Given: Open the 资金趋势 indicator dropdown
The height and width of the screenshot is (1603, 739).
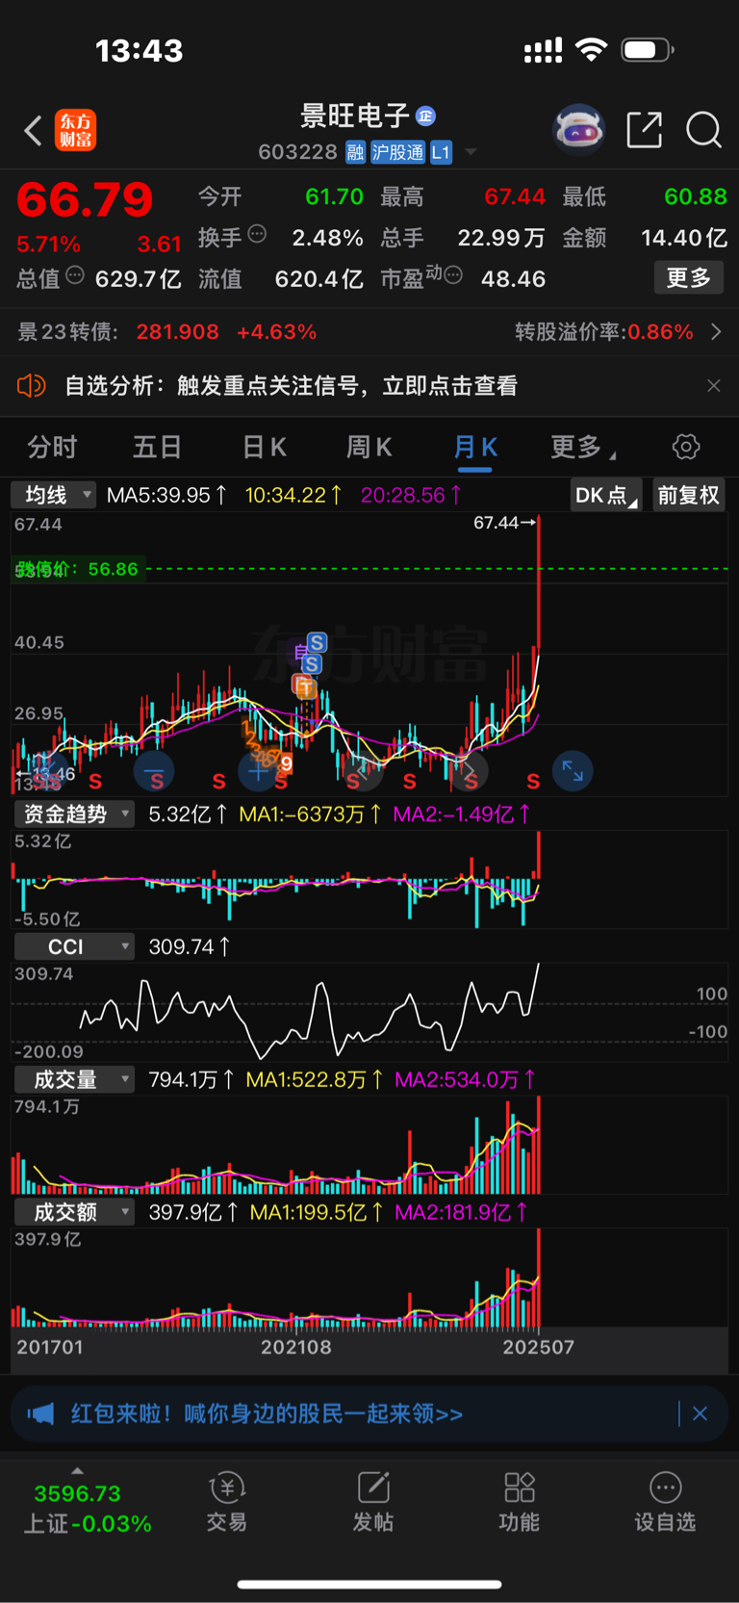Looking at the screenshot, I should [74, 814].
